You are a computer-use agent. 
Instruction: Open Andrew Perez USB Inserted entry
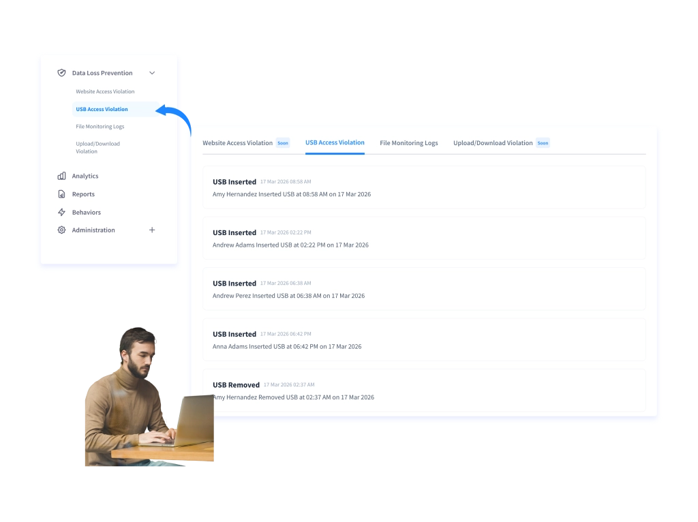[x=424, y=289]
